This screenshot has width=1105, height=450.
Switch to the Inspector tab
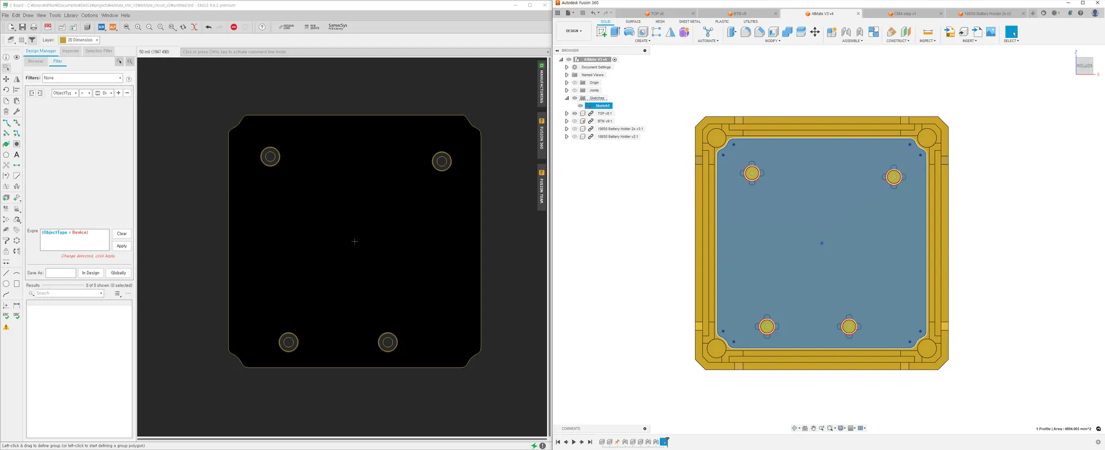click(x=71, y=51)
